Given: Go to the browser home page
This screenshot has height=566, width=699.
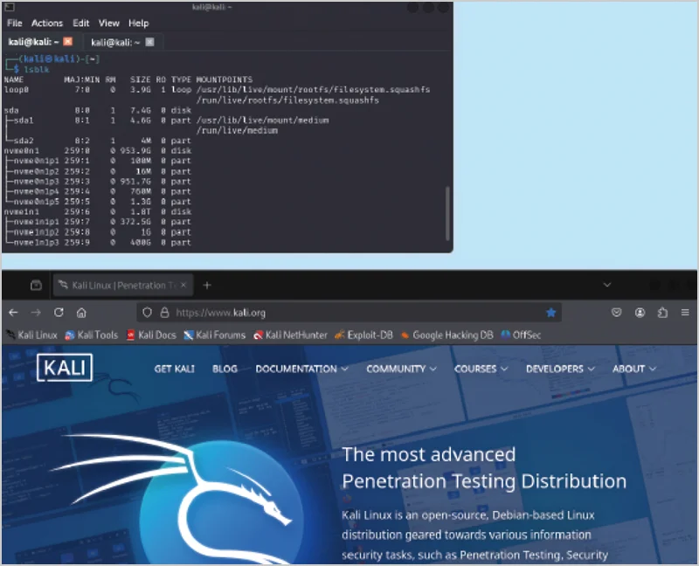Looking at the screenshot, I should [82, 312].
